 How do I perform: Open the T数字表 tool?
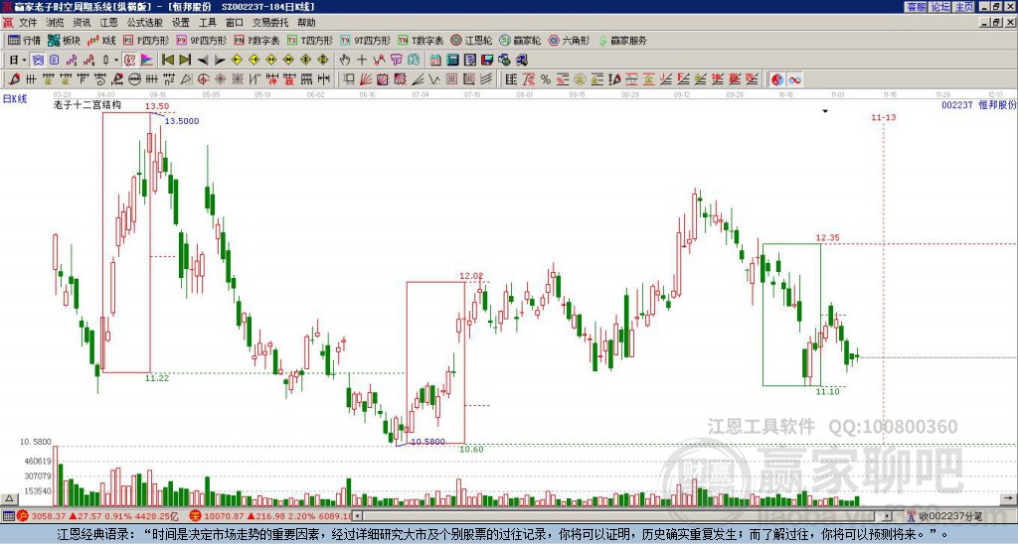(x=421, y=40)
